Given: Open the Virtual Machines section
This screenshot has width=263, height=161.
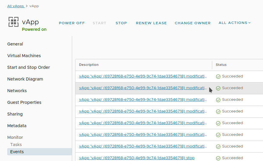Looking at the screenshot, I should pyautogui.click(x=24, y=56).
